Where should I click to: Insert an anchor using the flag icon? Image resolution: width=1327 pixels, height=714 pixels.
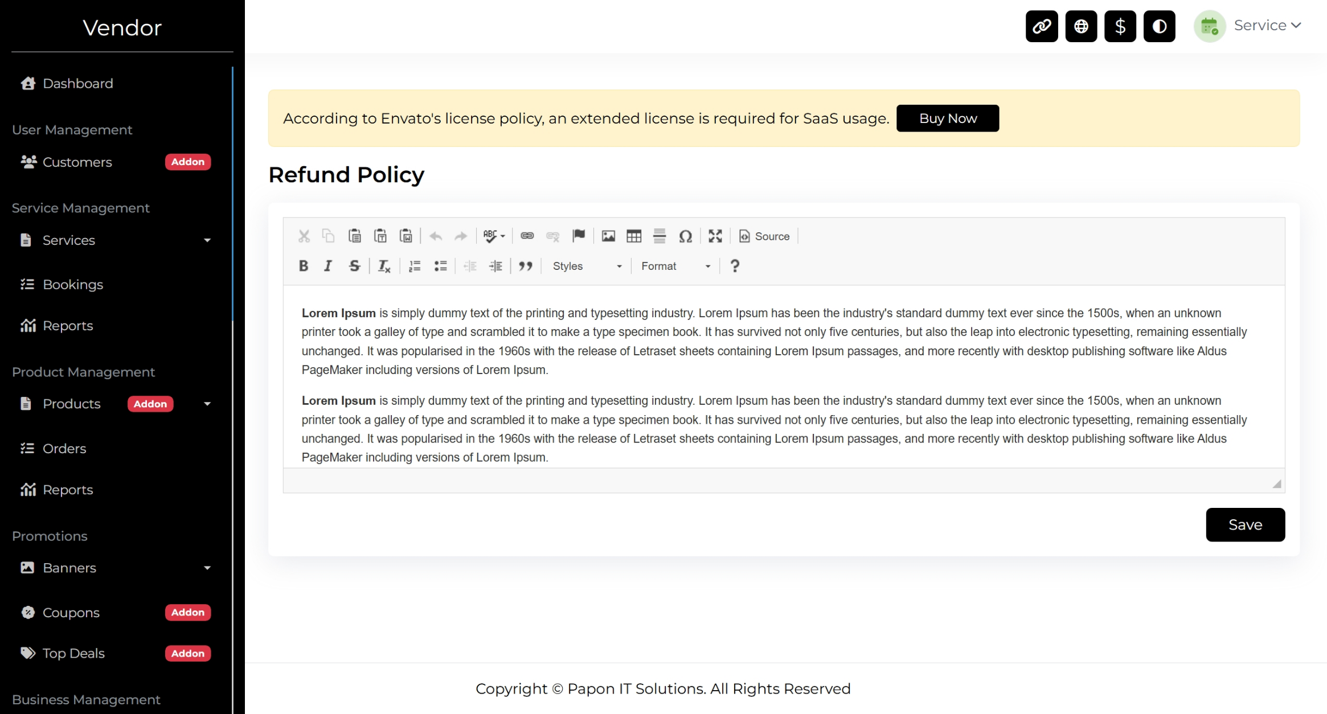click(579, 236)
